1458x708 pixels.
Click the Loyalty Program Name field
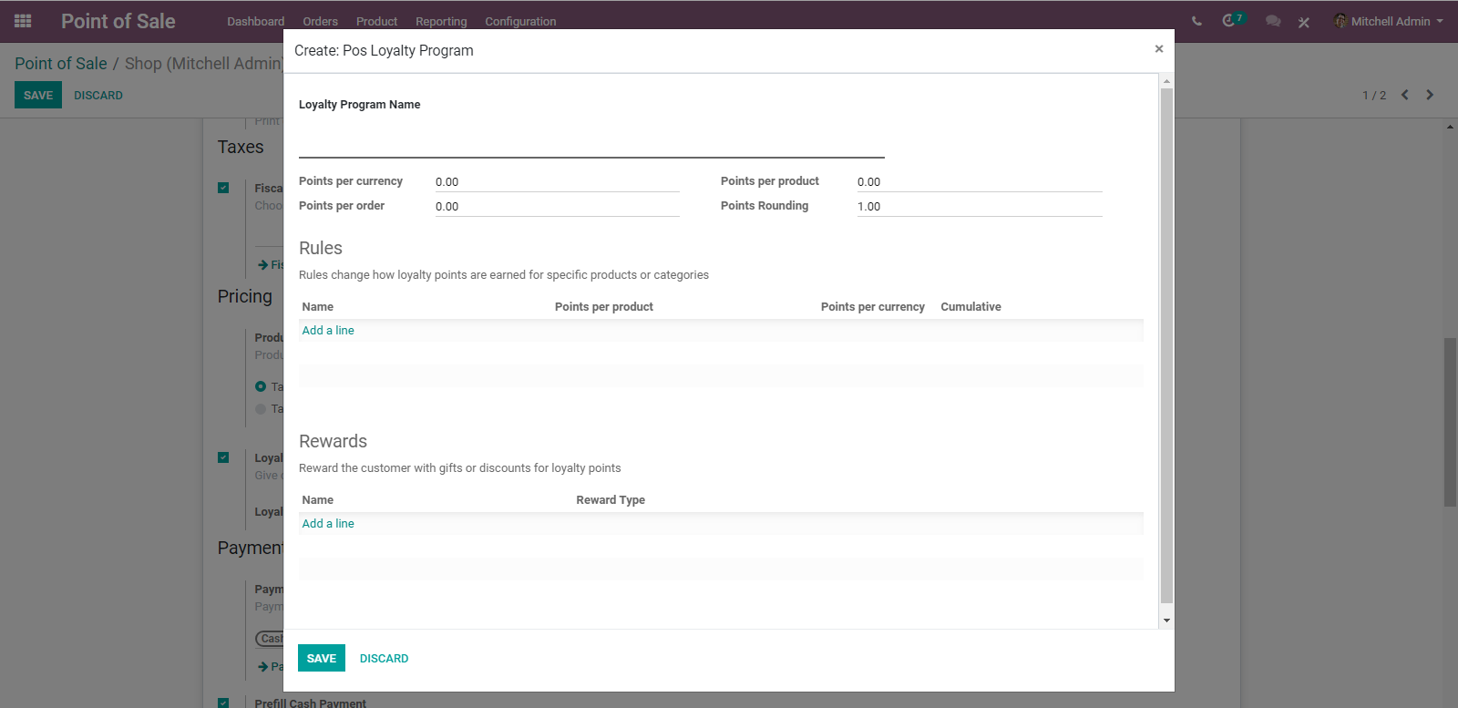[591, 140]
